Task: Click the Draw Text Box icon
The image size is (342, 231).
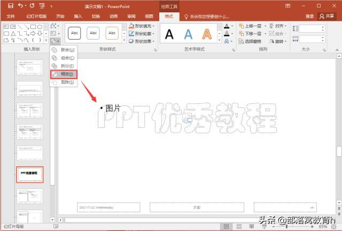Action: (54, 33)
